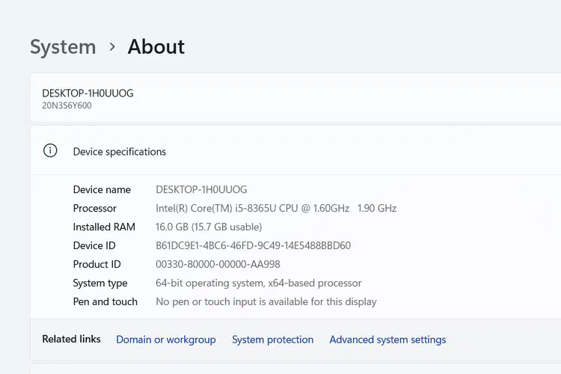Select the Processor value Intel Core i5-8365U
561x374 pixels.
[276, 208]
